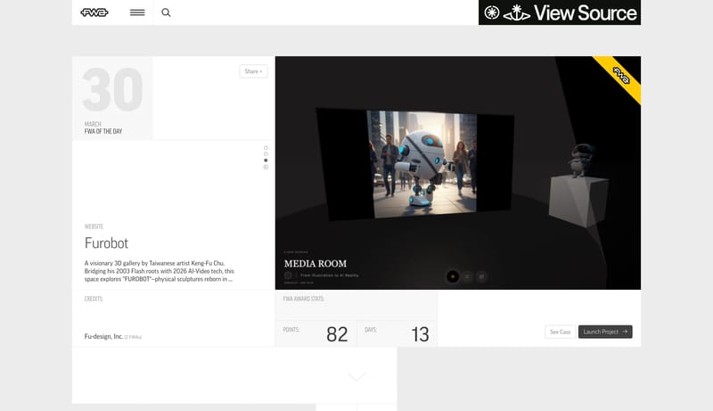Screen dimensions: 713x411
Task: Click the circle icon under MEDIA ROOM title
Action: click(x=288, y=275)
